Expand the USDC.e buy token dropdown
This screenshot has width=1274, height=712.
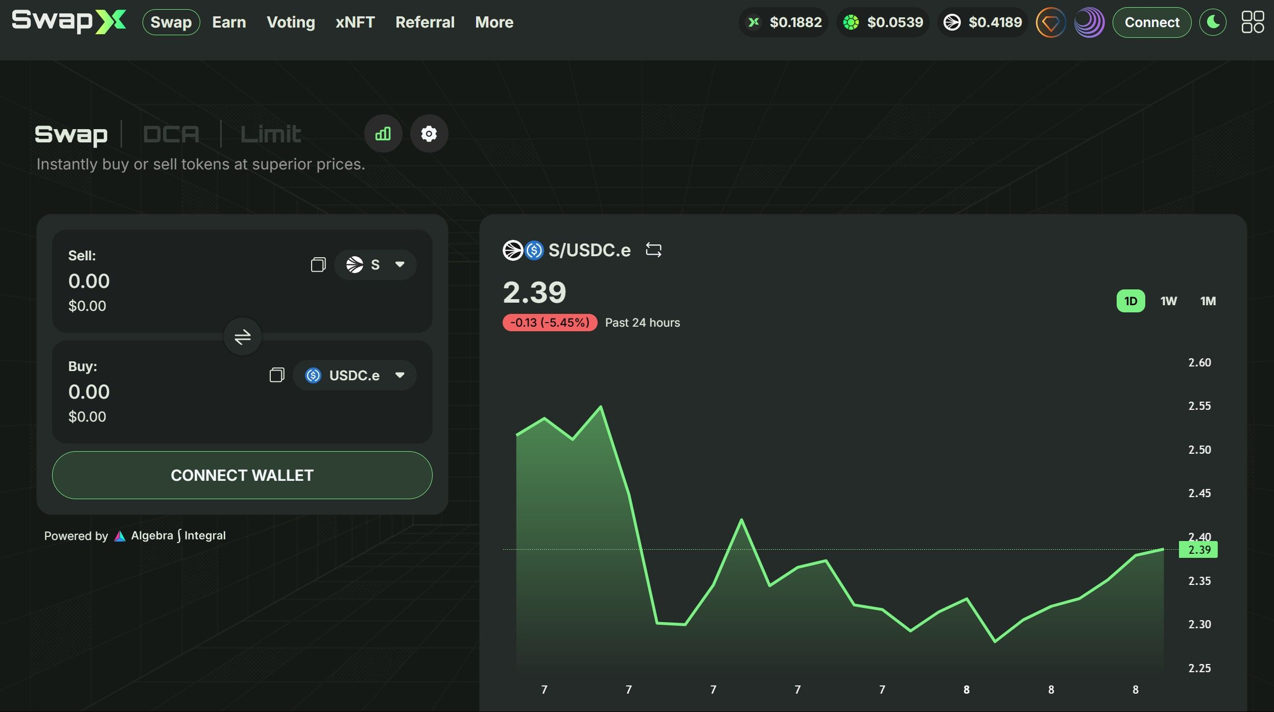355,375
